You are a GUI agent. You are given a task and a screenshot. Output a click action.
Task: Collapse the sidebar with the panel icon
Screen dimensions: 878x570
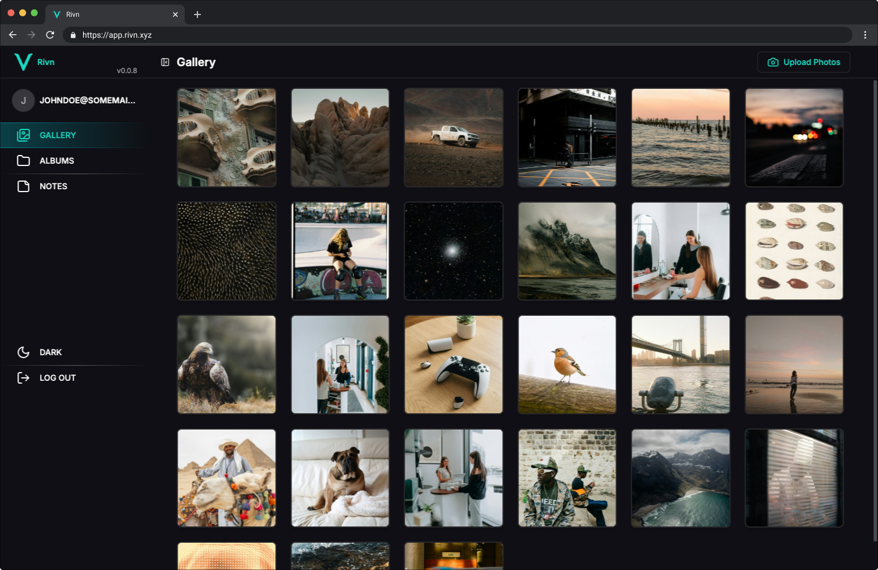click(165, 62)
